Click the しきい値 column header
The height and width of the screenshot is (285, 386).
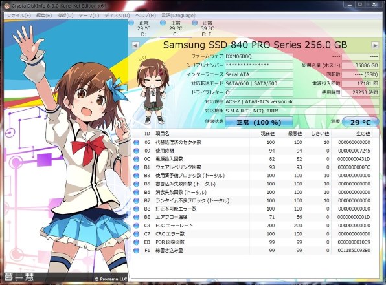click(318, 134)
